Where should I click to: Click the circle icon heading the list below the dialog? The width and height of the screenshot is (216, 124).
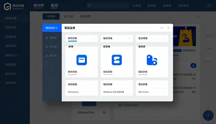pos(120,105)
